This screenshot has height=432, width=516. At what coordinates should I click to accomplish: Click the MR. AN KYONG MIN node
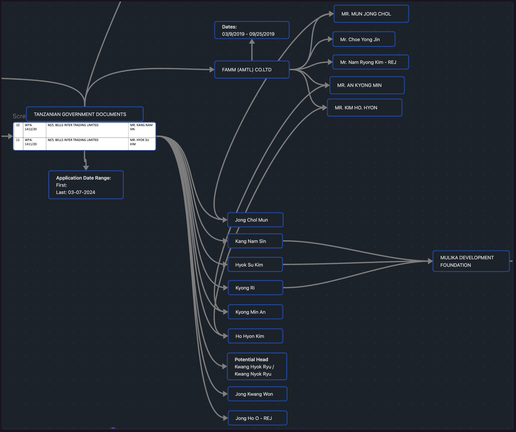[367, 85]
